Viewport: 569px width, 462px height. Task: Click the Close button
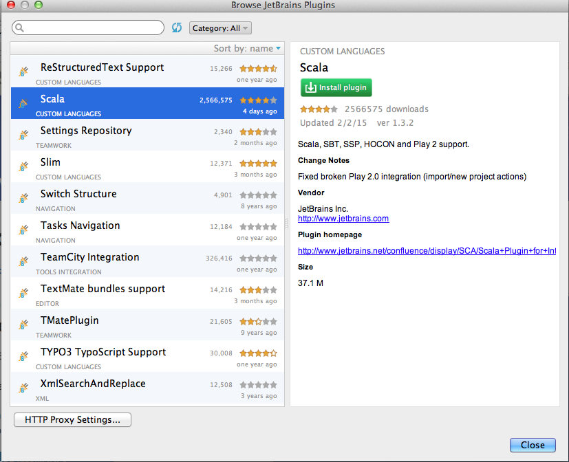pyautogui.click(x=533, y=445)
